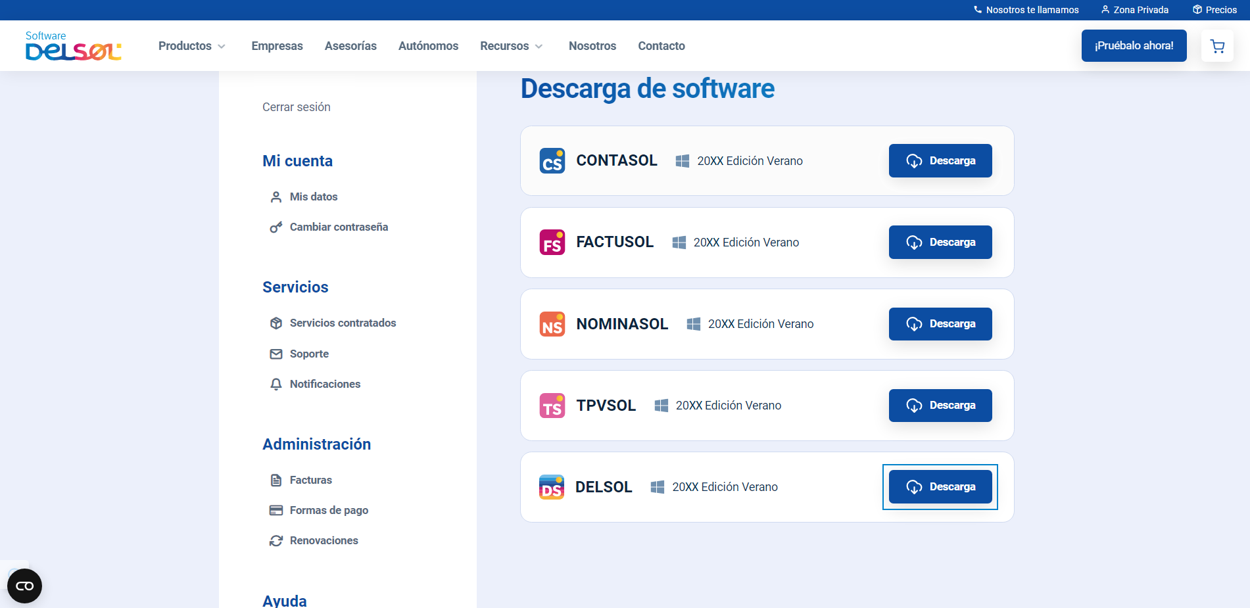Click the NOMINASOL product name
This screenshot has width=1250, height=608.
pyautogui.click(x=622, y=324)
